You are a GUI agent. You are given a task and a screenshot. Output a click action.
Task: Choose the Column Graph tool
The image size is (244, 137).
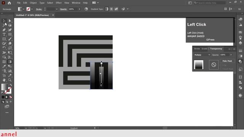click(10, 71)
